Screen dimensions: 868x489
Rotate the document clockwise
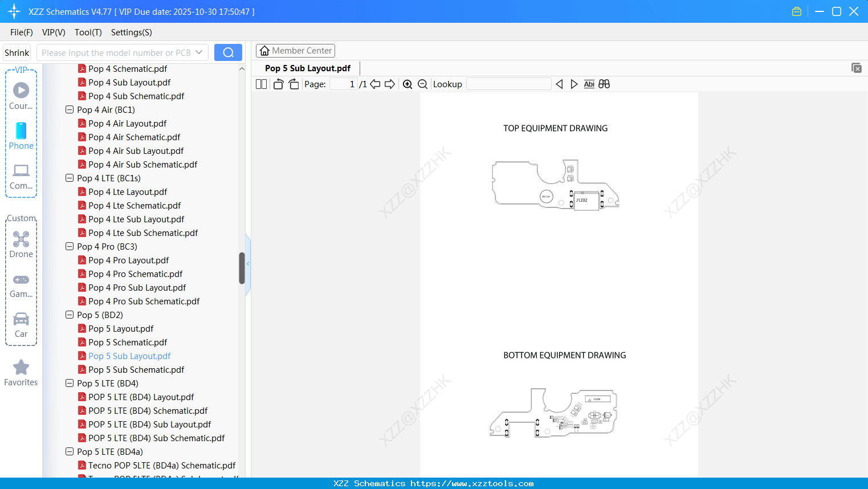294,84
